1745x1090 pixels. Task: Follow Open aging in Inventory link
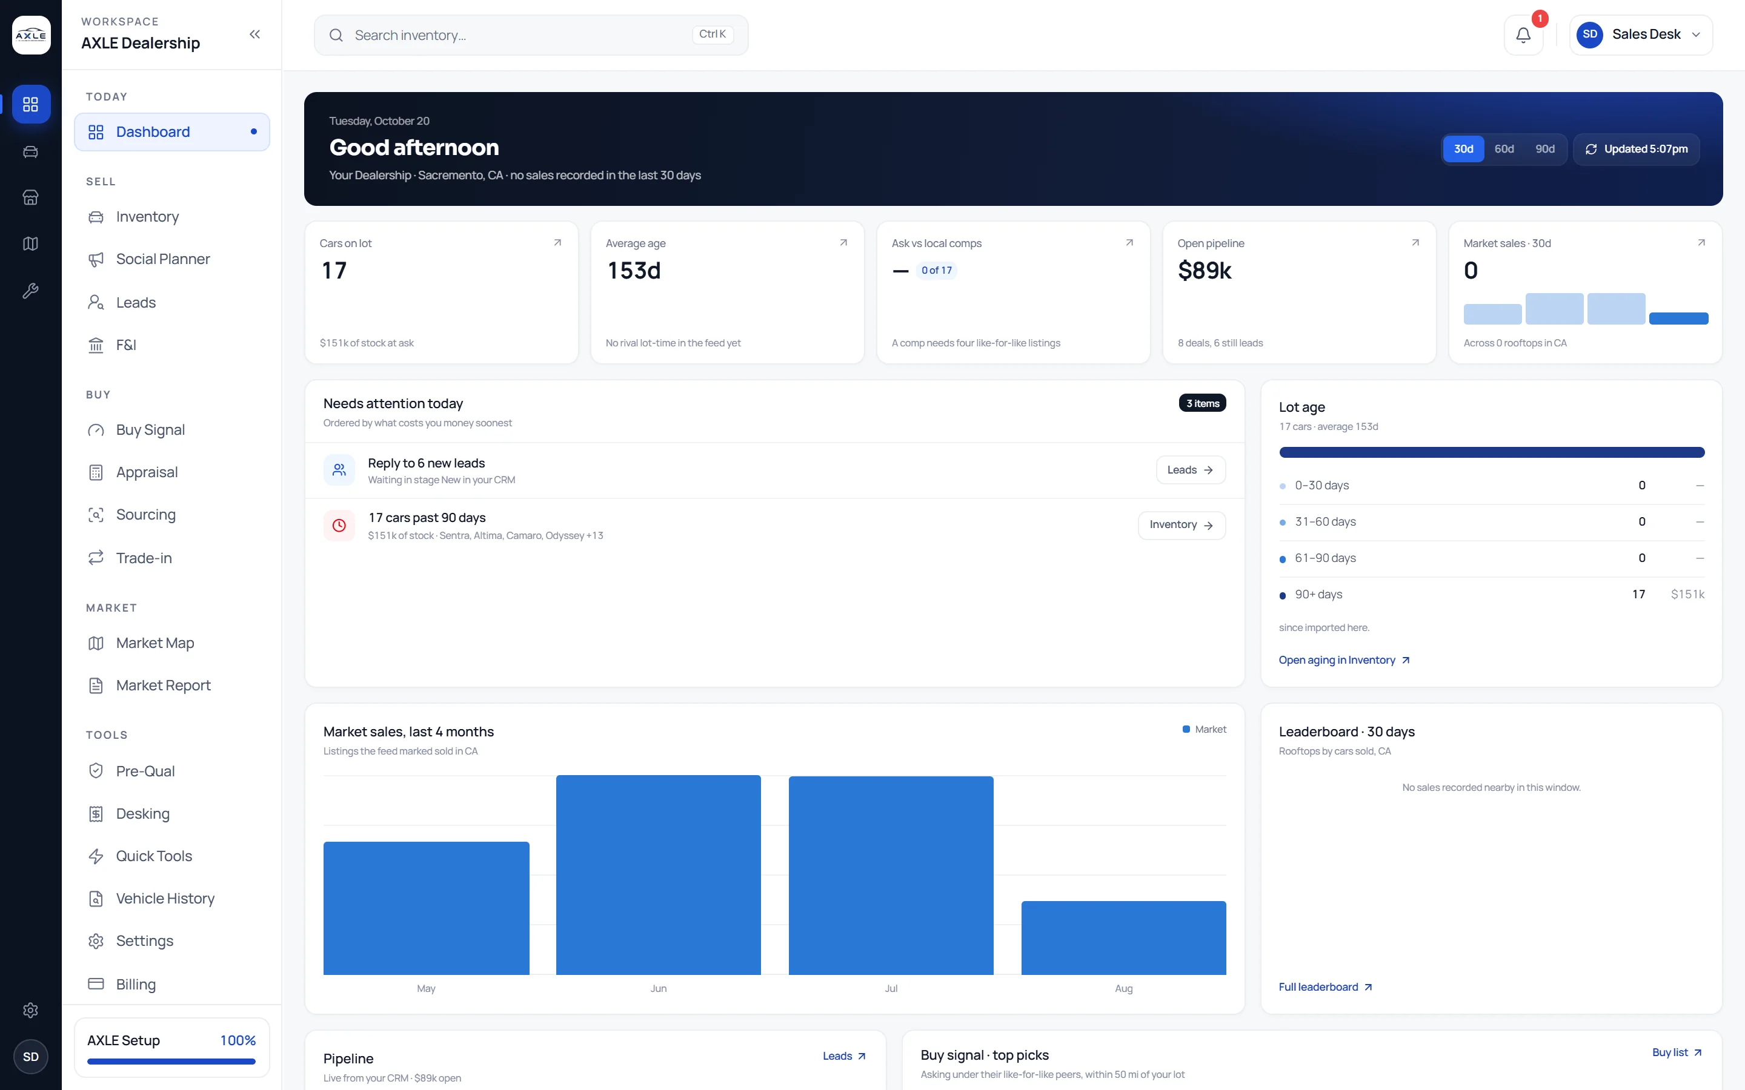1344,660
